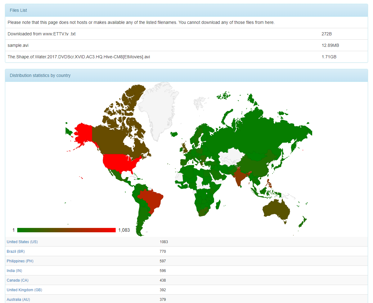Open the Canada (CA) link
Viewport: 373px width, 303px height.
(x=17, y=280)
